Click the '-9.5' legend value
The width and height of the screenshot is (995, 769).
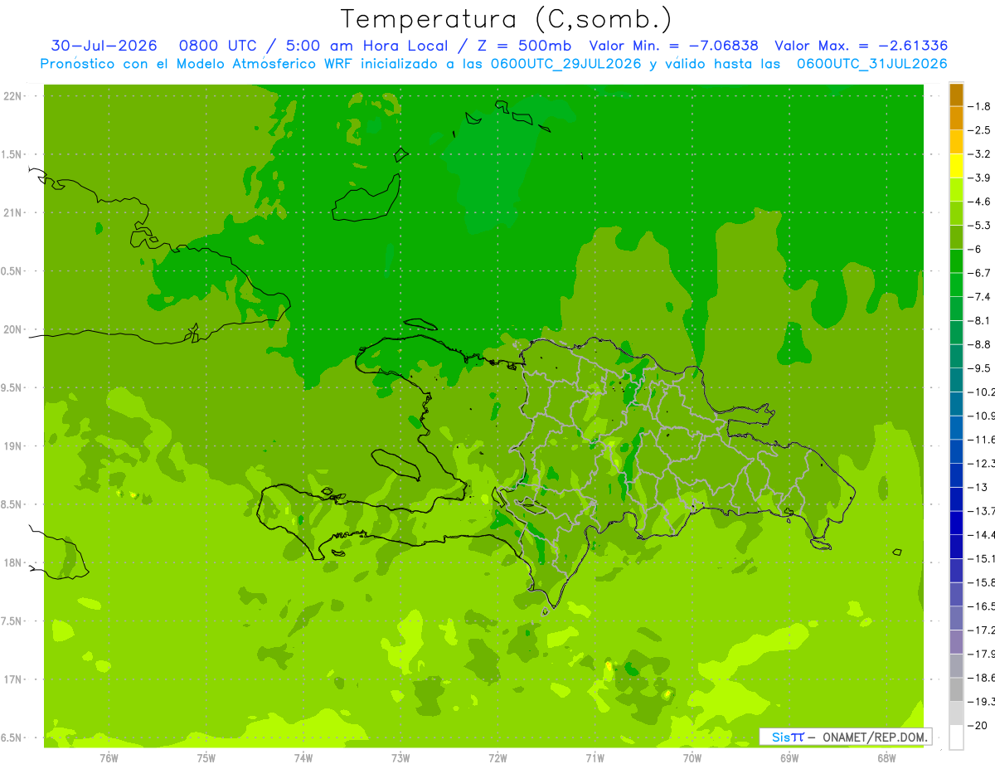pyautogui.click(x=981, y=368)
